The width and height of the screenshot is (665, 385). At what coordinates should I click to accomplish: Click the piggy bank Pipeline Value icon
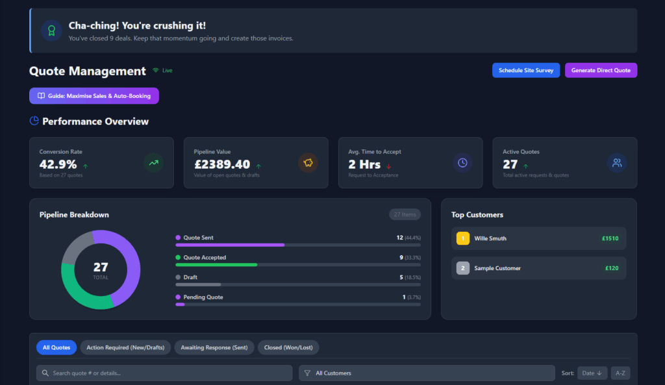pyautogui.click(x=308, y=163)
